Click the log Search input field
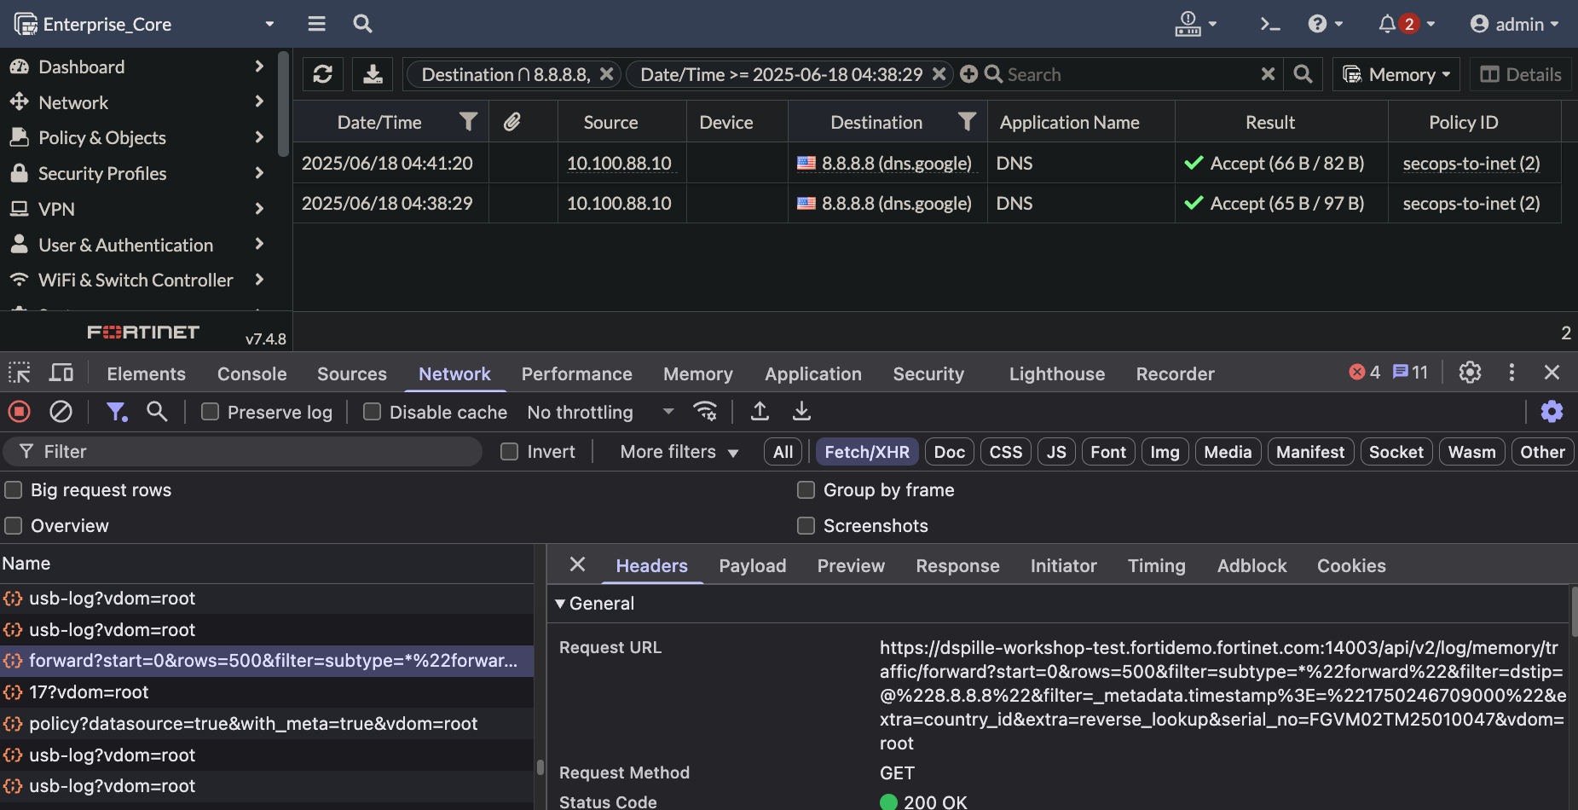 coord(1131,74)
